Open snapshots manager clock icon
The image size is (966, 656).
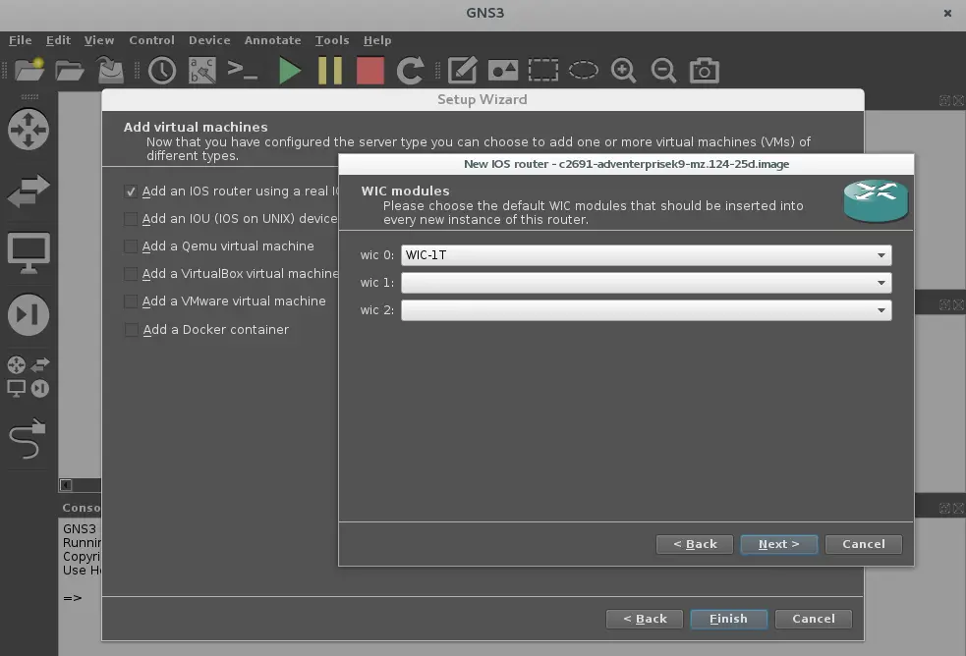pyautogui.click(x=162, y=70)
